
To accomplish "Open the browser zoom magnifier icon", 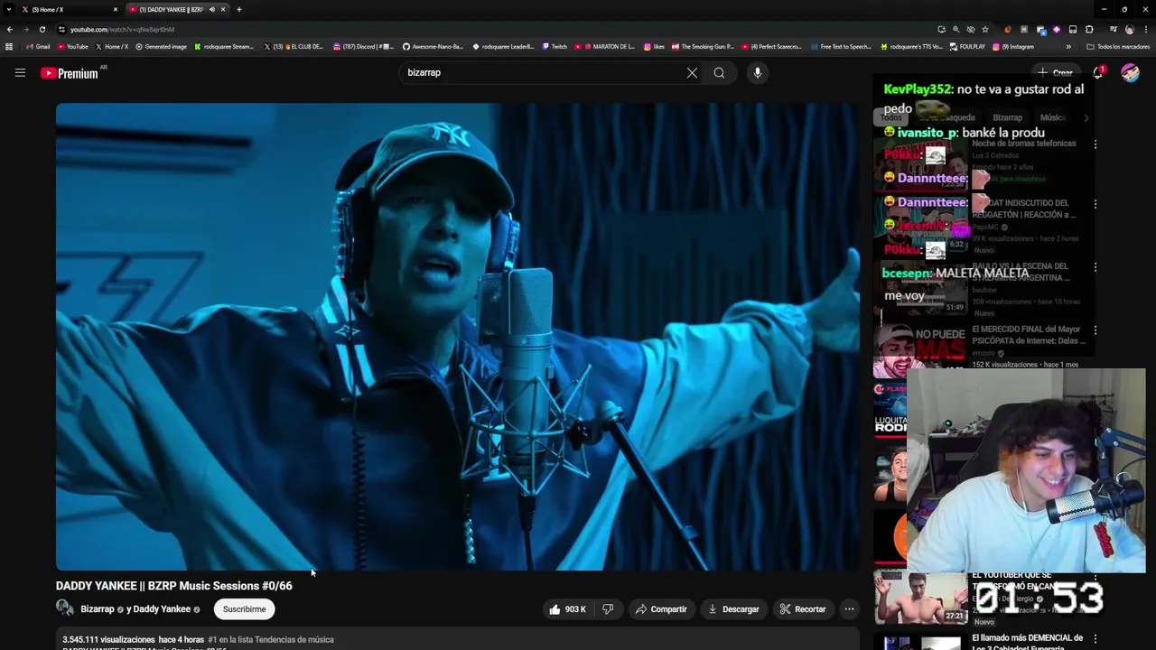I will click(x=956, y=29).
